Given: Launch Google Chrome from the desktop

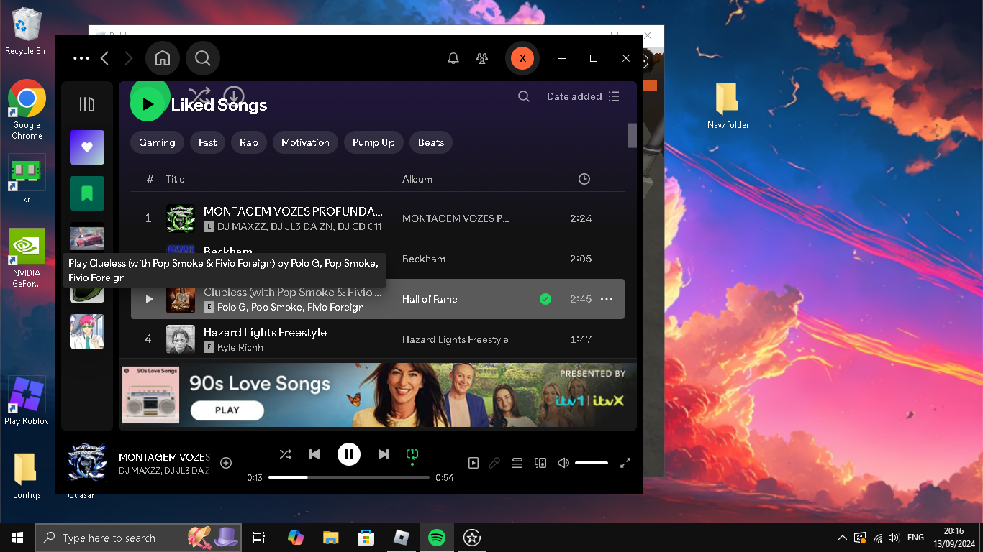Looking at the screenshot, I should click(27, 109).
